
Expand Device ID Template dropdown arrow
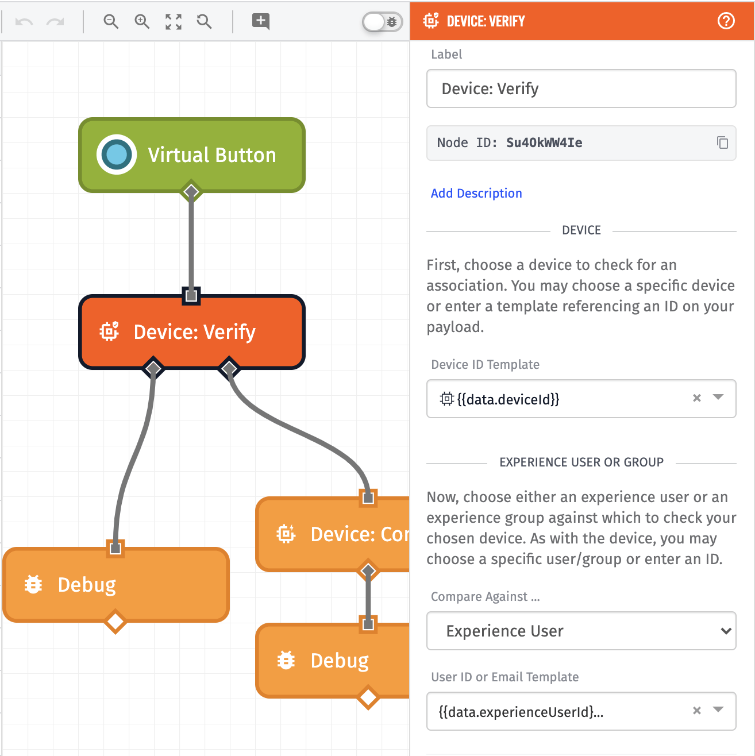(718, 398)
